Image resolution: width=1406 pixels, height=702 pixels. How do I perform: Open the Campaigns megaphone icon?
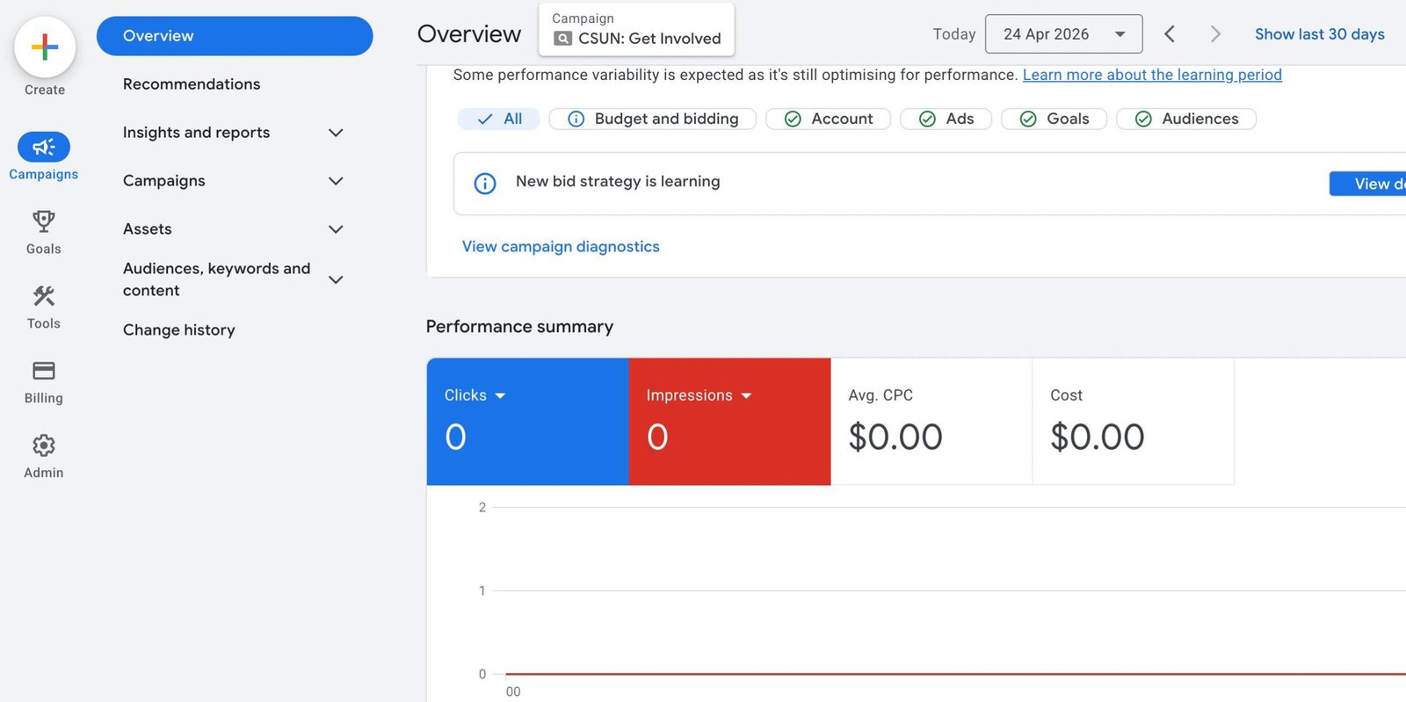(44, 147)
